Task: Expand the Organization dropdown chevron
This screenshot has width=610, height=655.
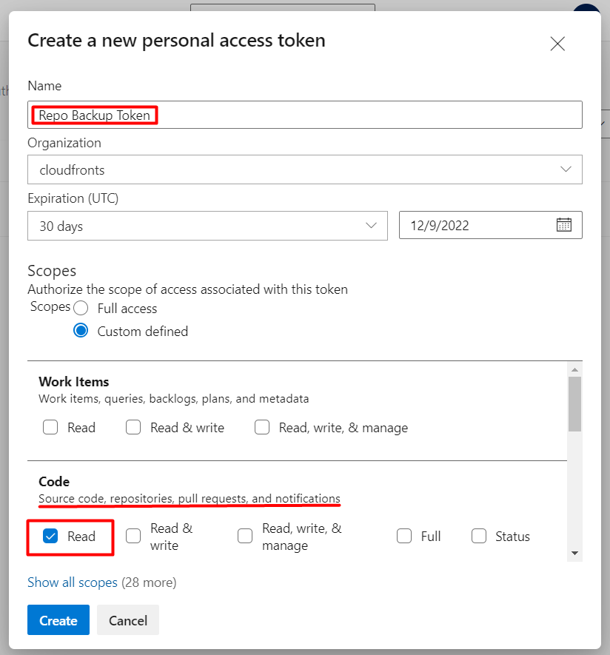Action: click(x=566, y=169)
